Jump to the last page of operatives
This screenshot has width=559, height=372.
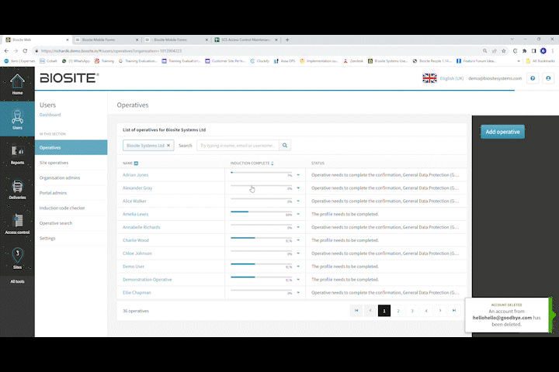click(x=454, y=311)
